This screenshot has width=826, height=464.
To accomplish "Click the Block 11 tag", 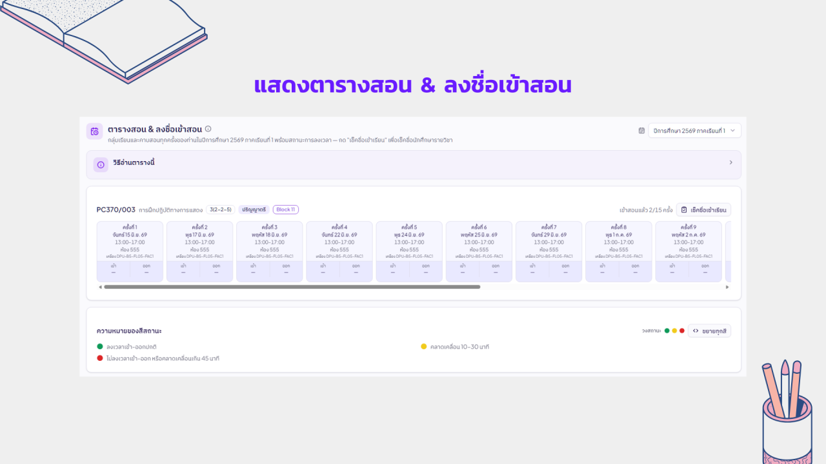I will [285, 209].
